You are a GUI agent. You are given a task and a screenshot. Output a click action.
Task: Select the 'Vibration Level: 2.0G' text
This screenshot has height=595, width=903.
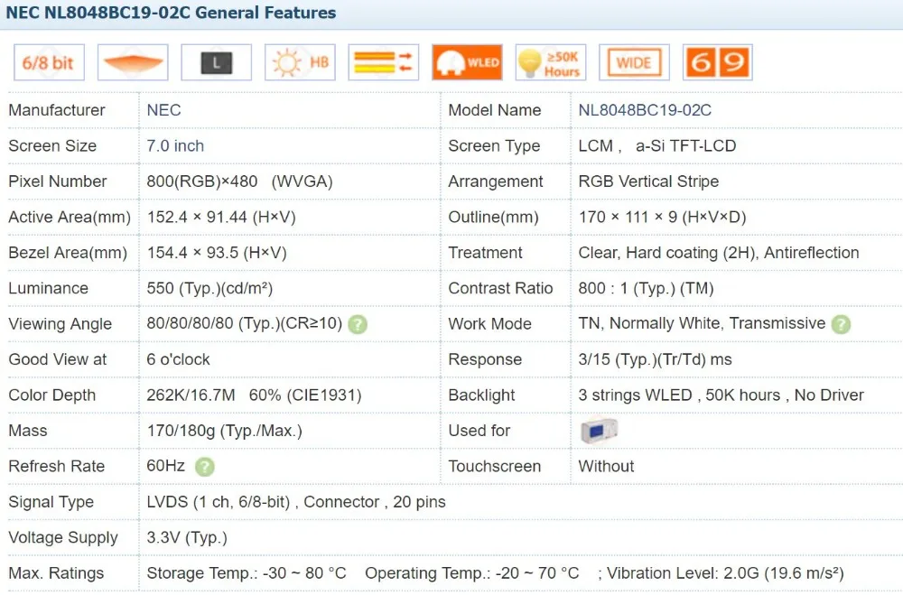(x=683, y=573)
